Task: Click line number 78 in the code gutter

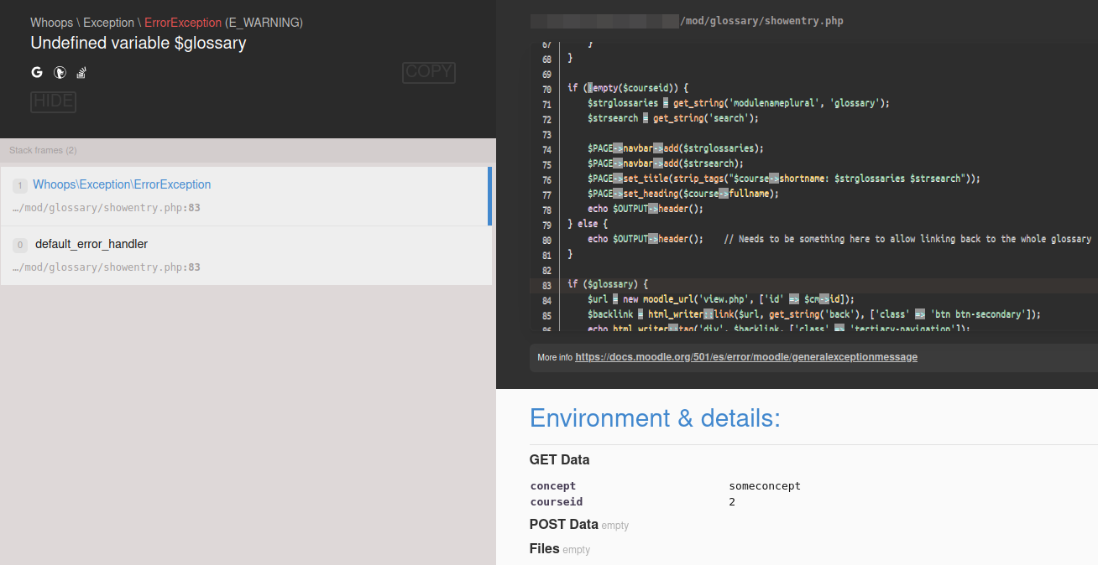Action: 546,210
